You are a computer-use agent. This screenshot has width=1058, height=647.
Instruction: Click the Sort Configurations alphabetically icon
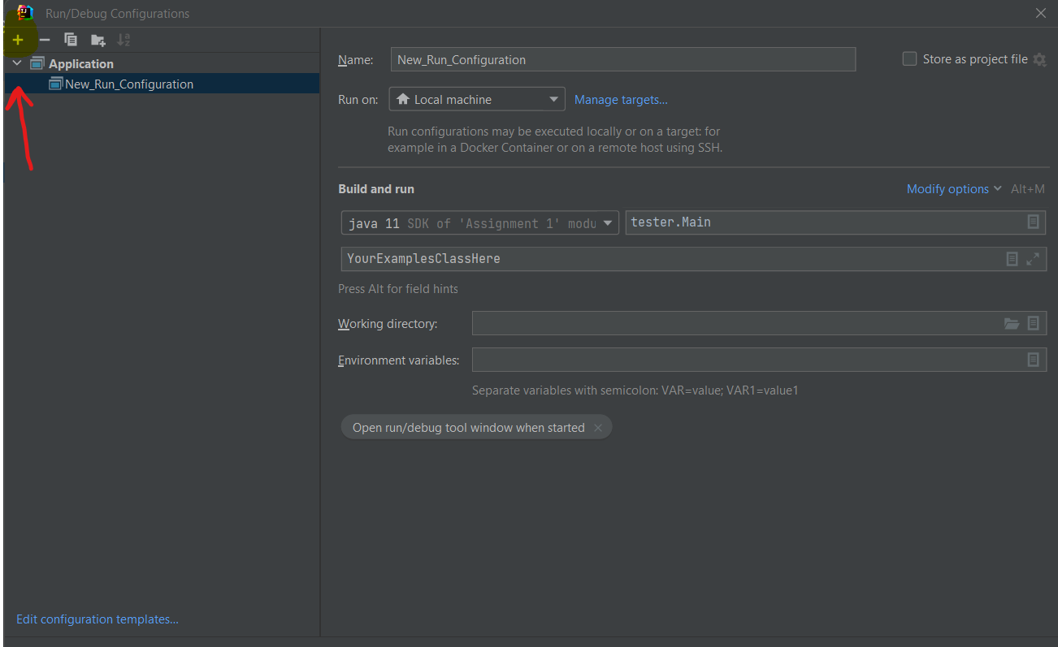tap(124, 40)
